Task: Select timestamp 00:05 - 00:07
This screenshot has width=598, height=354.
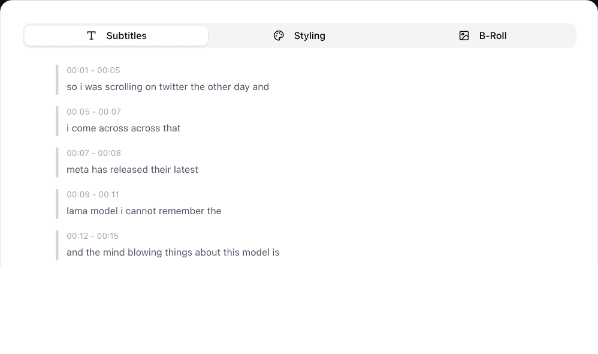Action: [93, 112]
